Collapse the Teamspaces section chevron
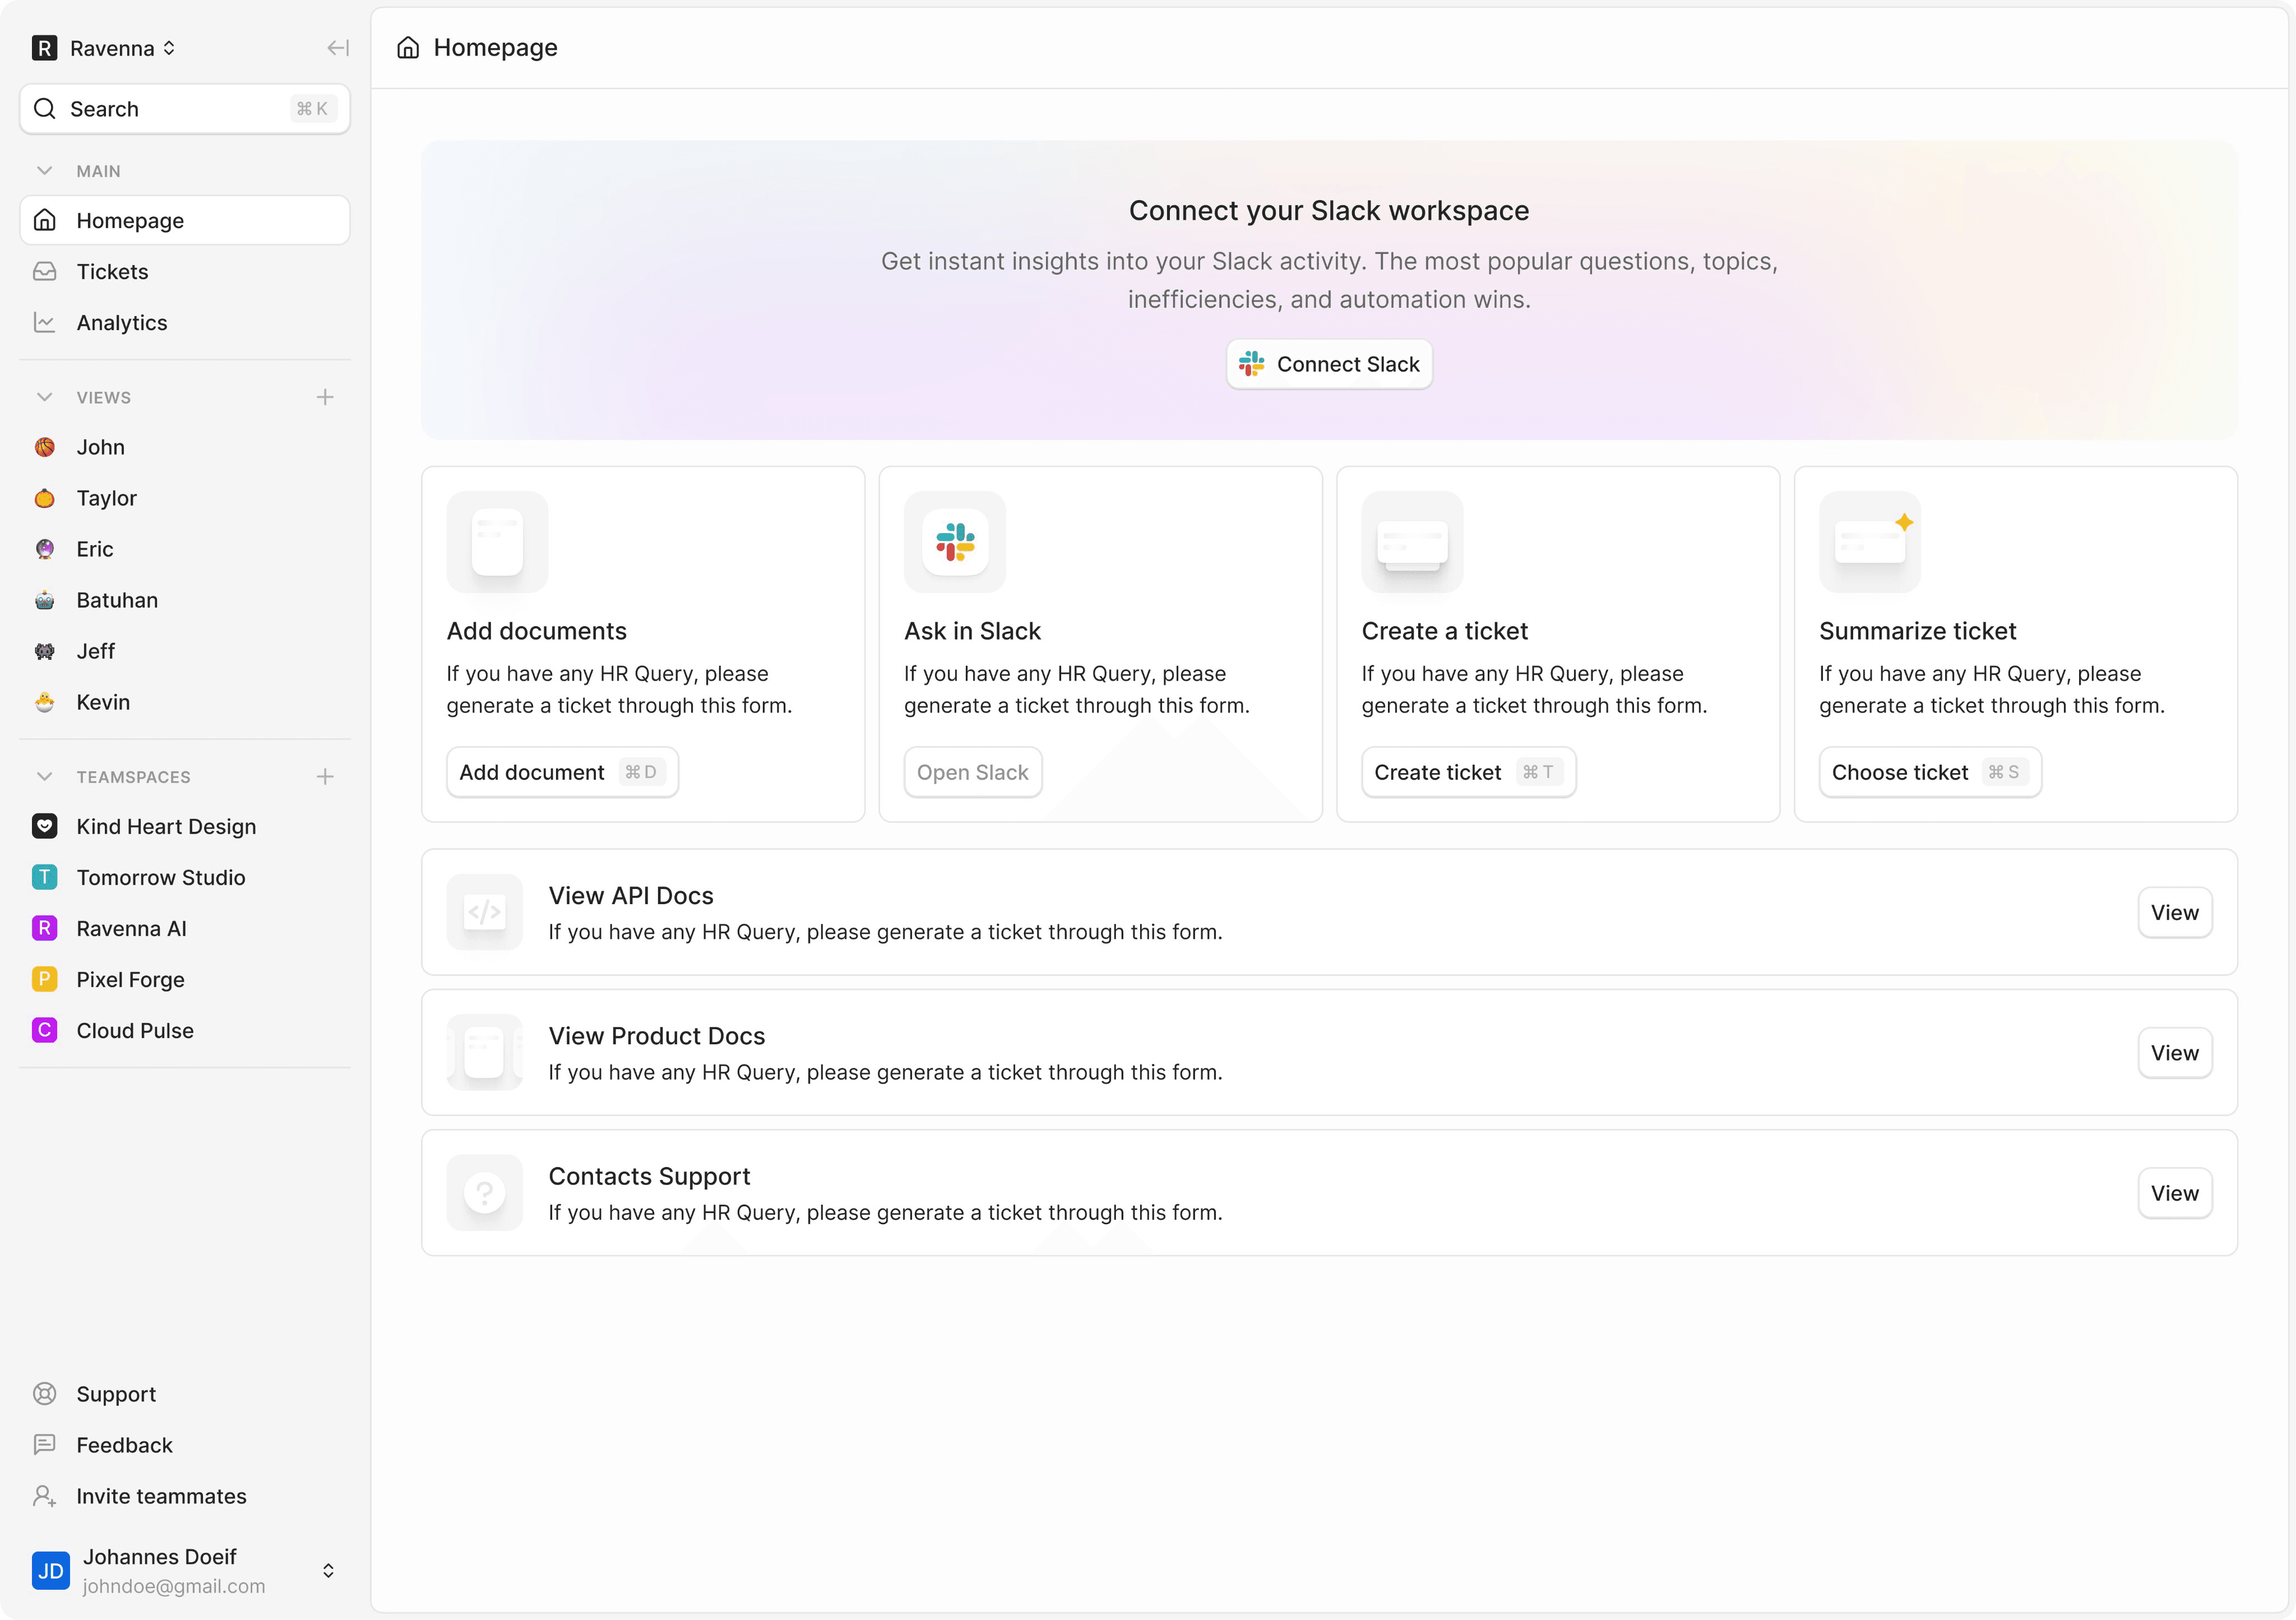Screen dimensions: 2296x1620 tap(44, 777)
